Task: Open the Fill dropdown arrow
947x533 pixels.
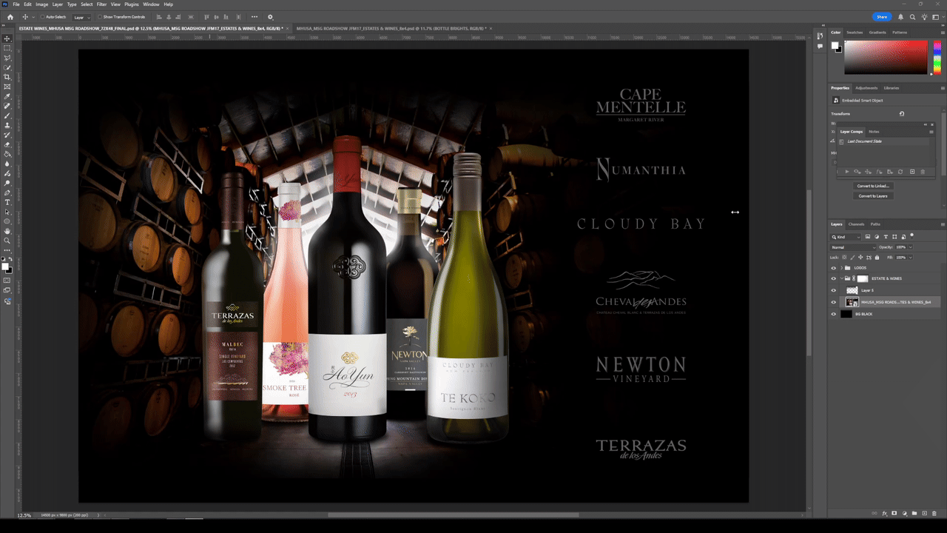Action: pos(909,257)
